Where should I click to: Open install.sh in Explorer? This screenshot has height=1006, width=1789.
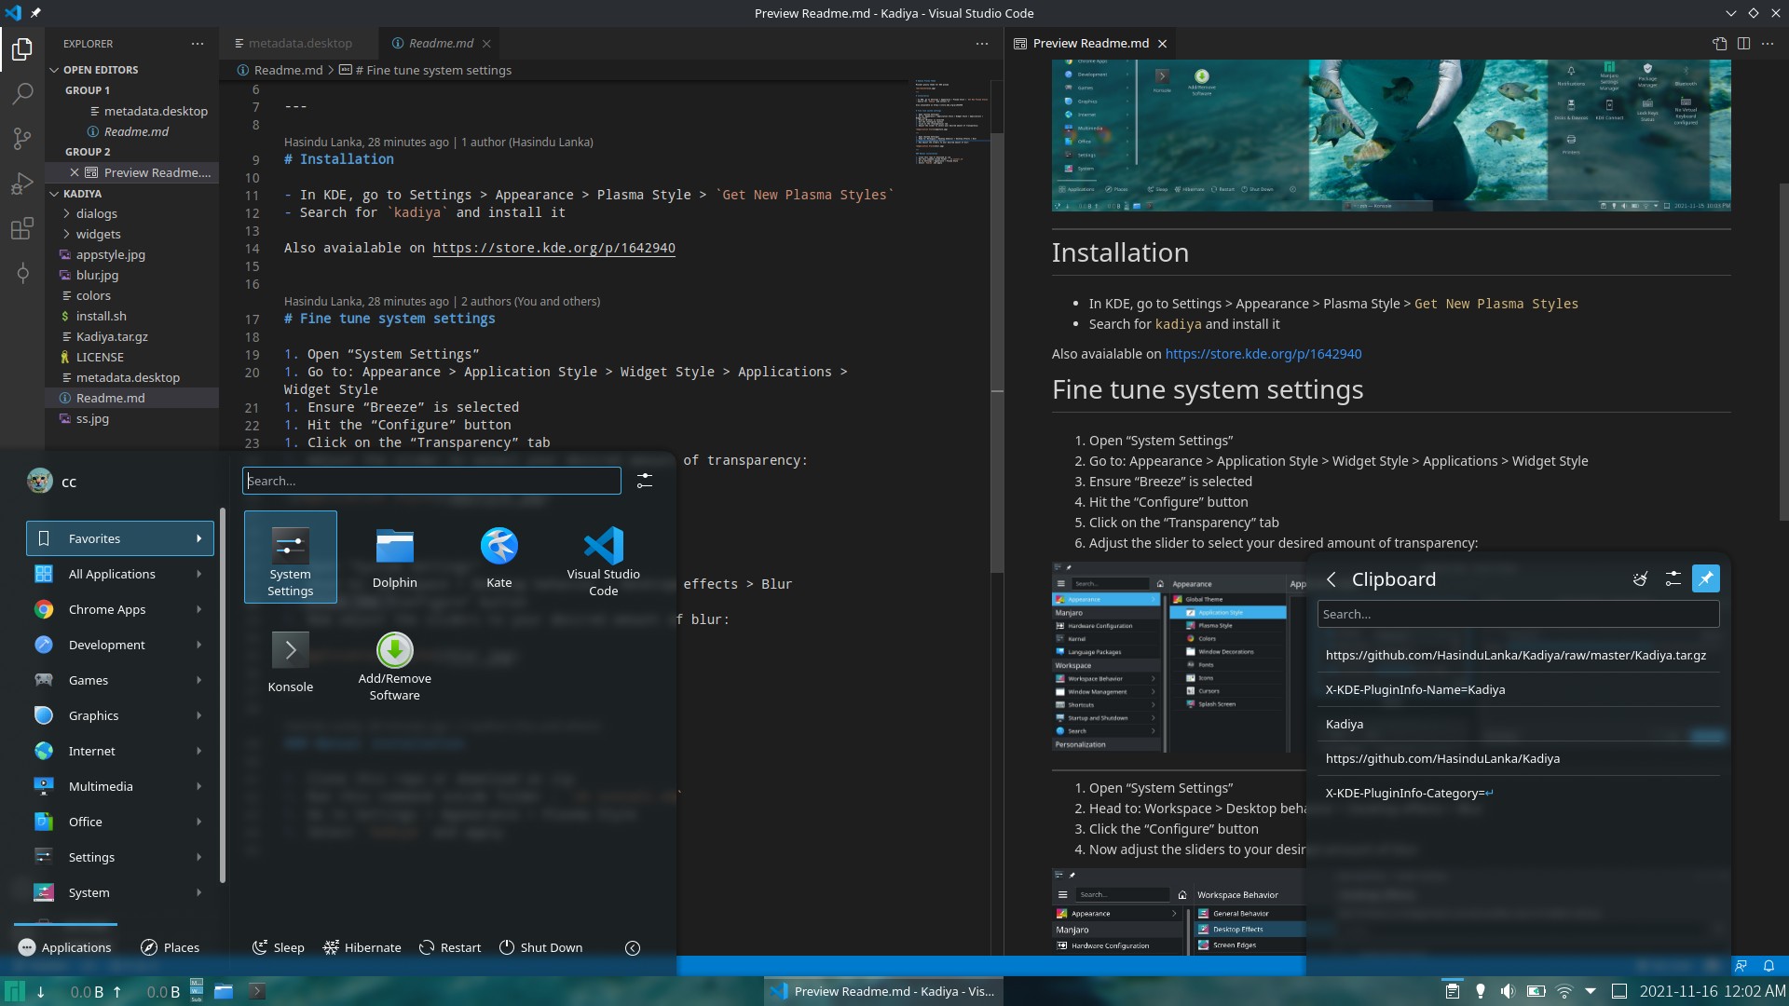pos(132,316)
